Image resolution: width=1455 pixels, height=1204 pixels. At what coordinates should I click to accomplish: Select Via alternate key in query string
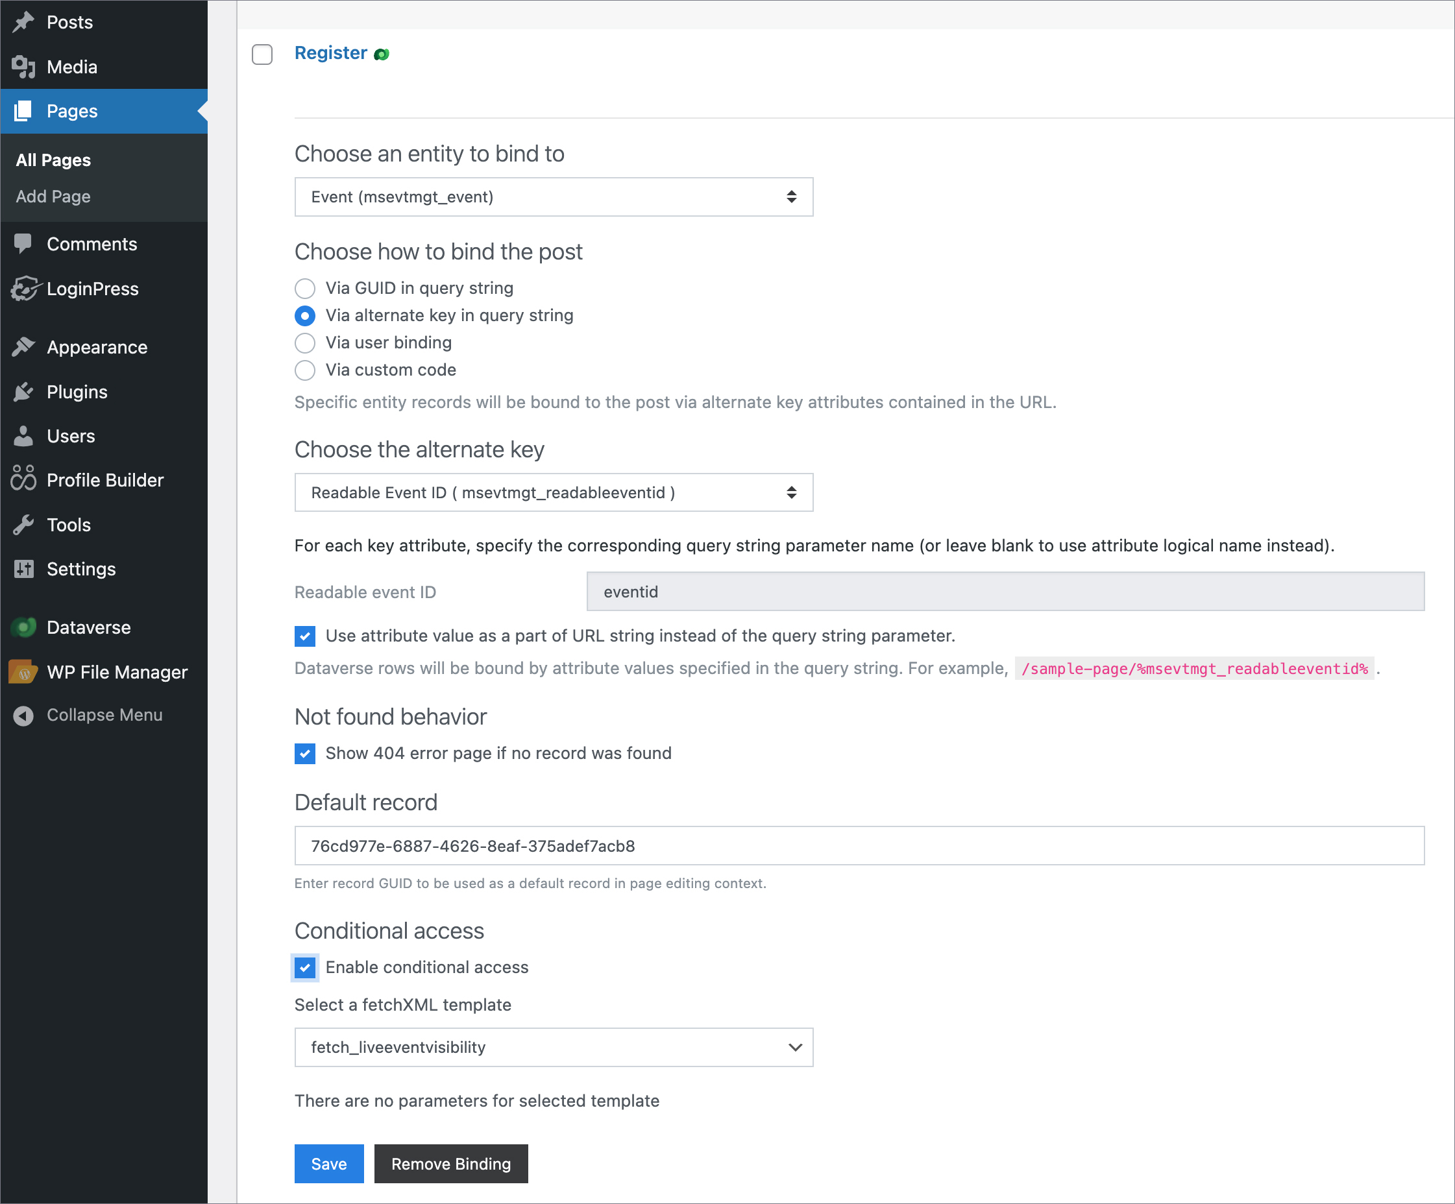click(305, 316)
